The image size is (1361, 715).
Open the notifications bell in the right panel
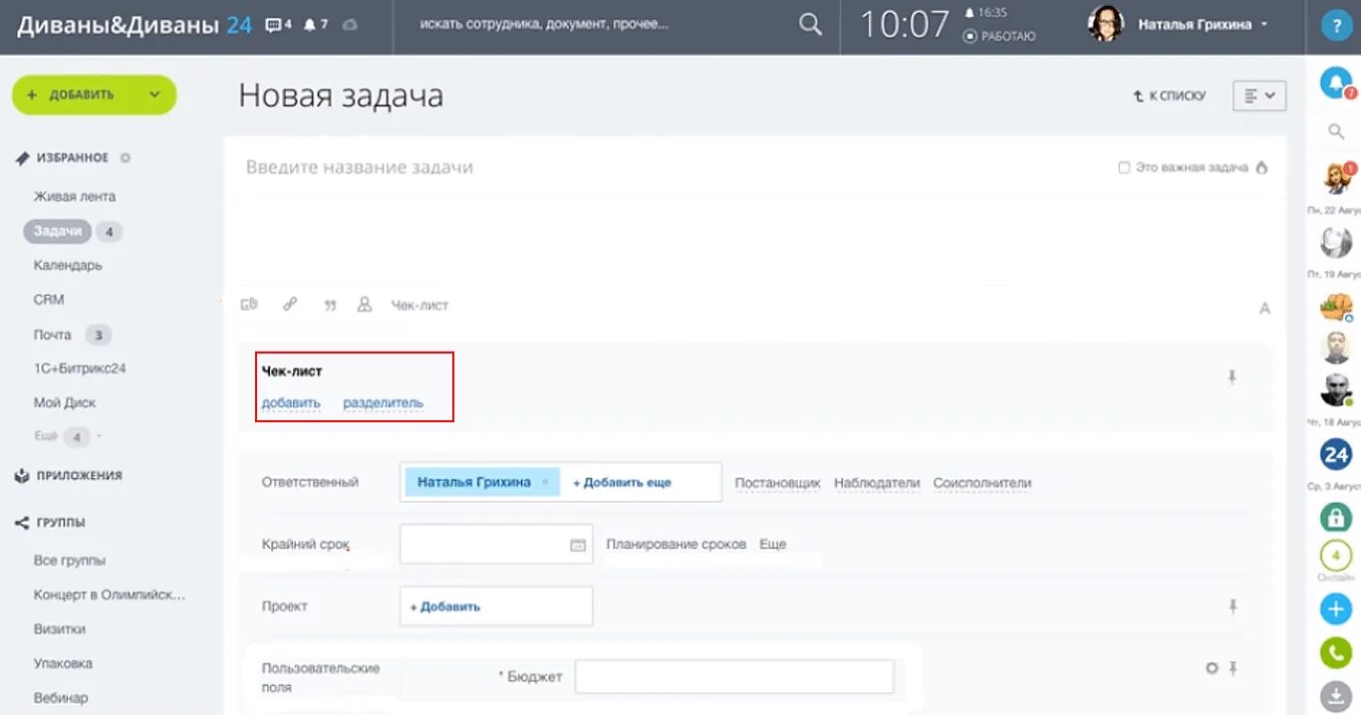click(1335, 84)
